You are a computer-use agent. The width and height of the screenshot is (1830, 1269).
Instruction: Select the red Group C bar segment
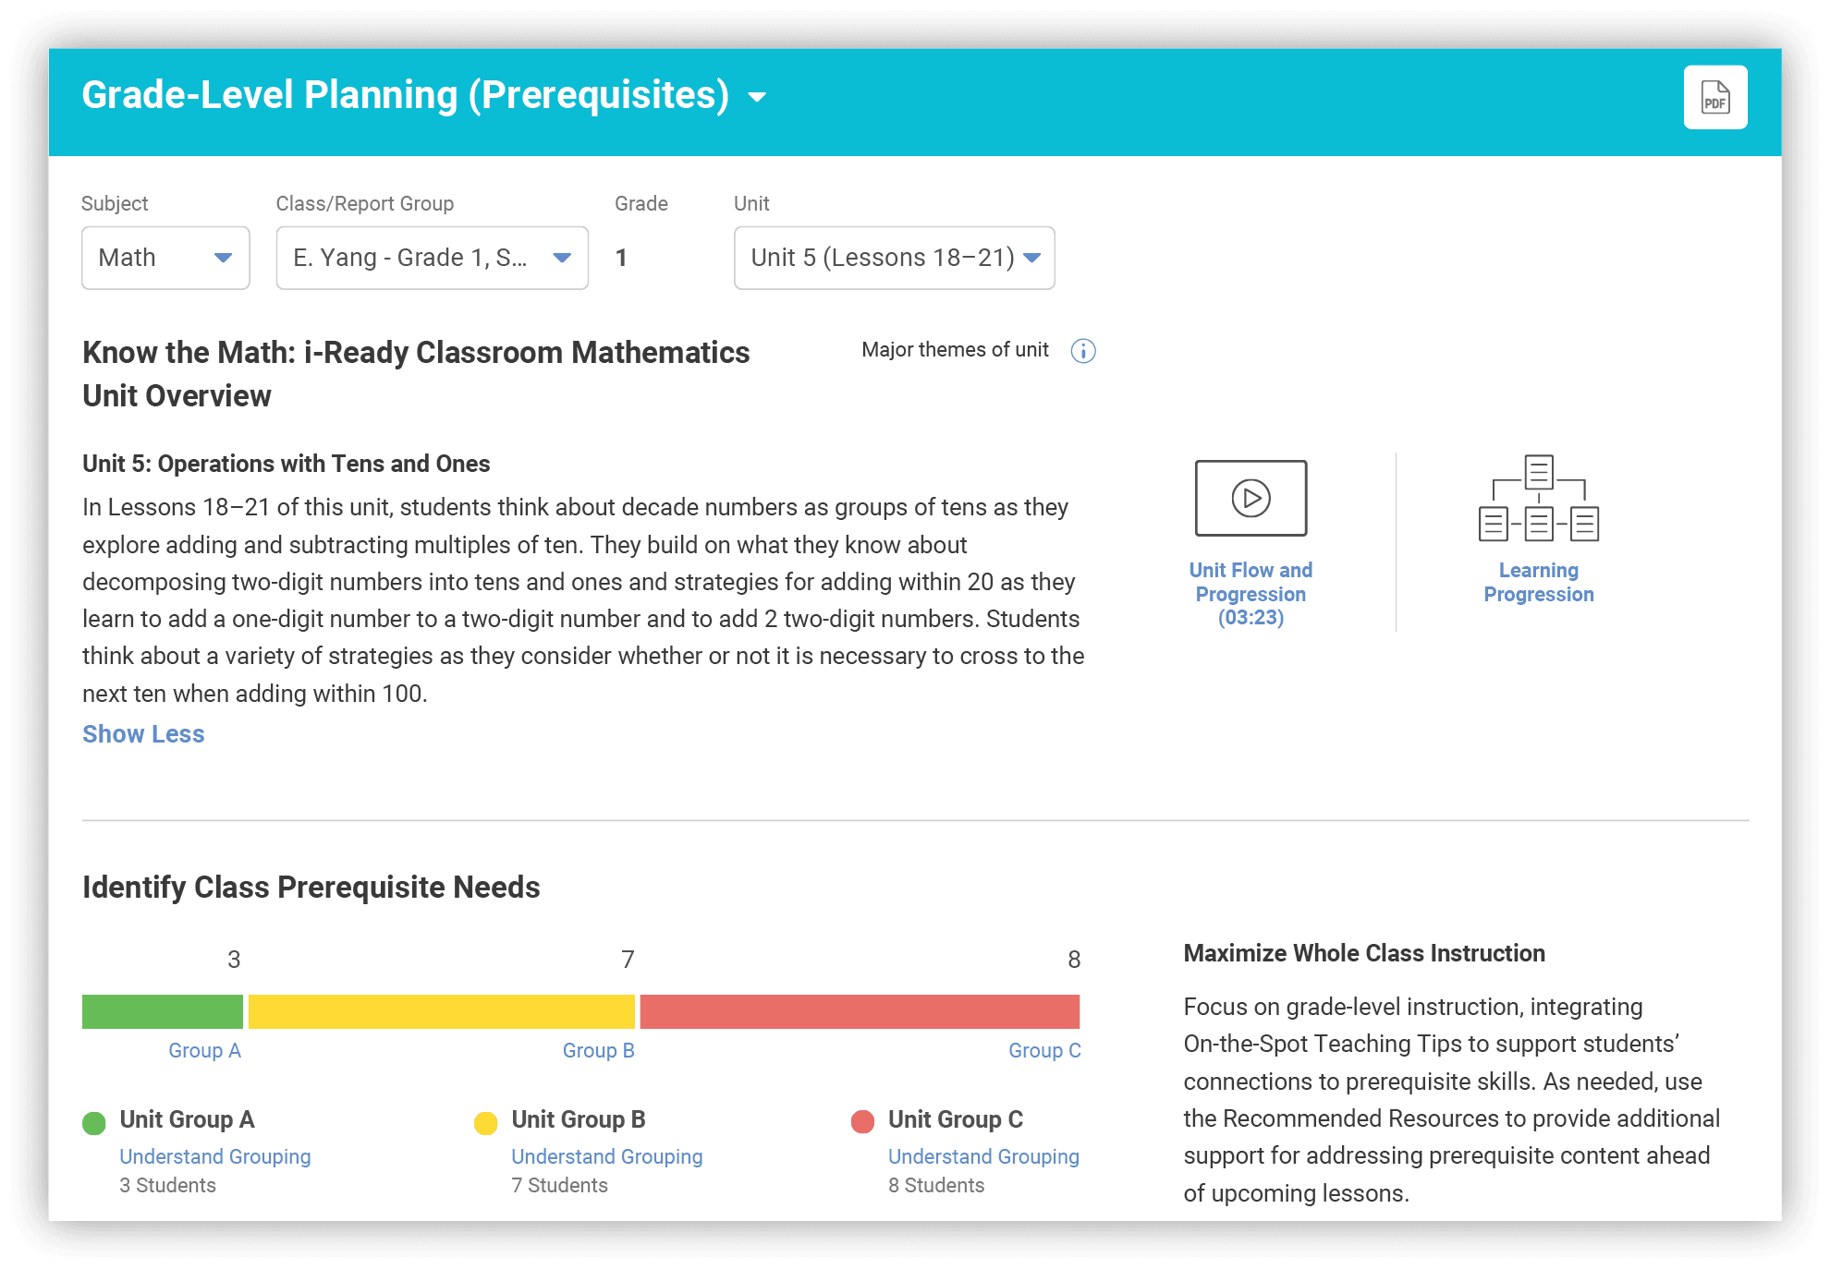pyautogui.click(x=860, y=1011)
